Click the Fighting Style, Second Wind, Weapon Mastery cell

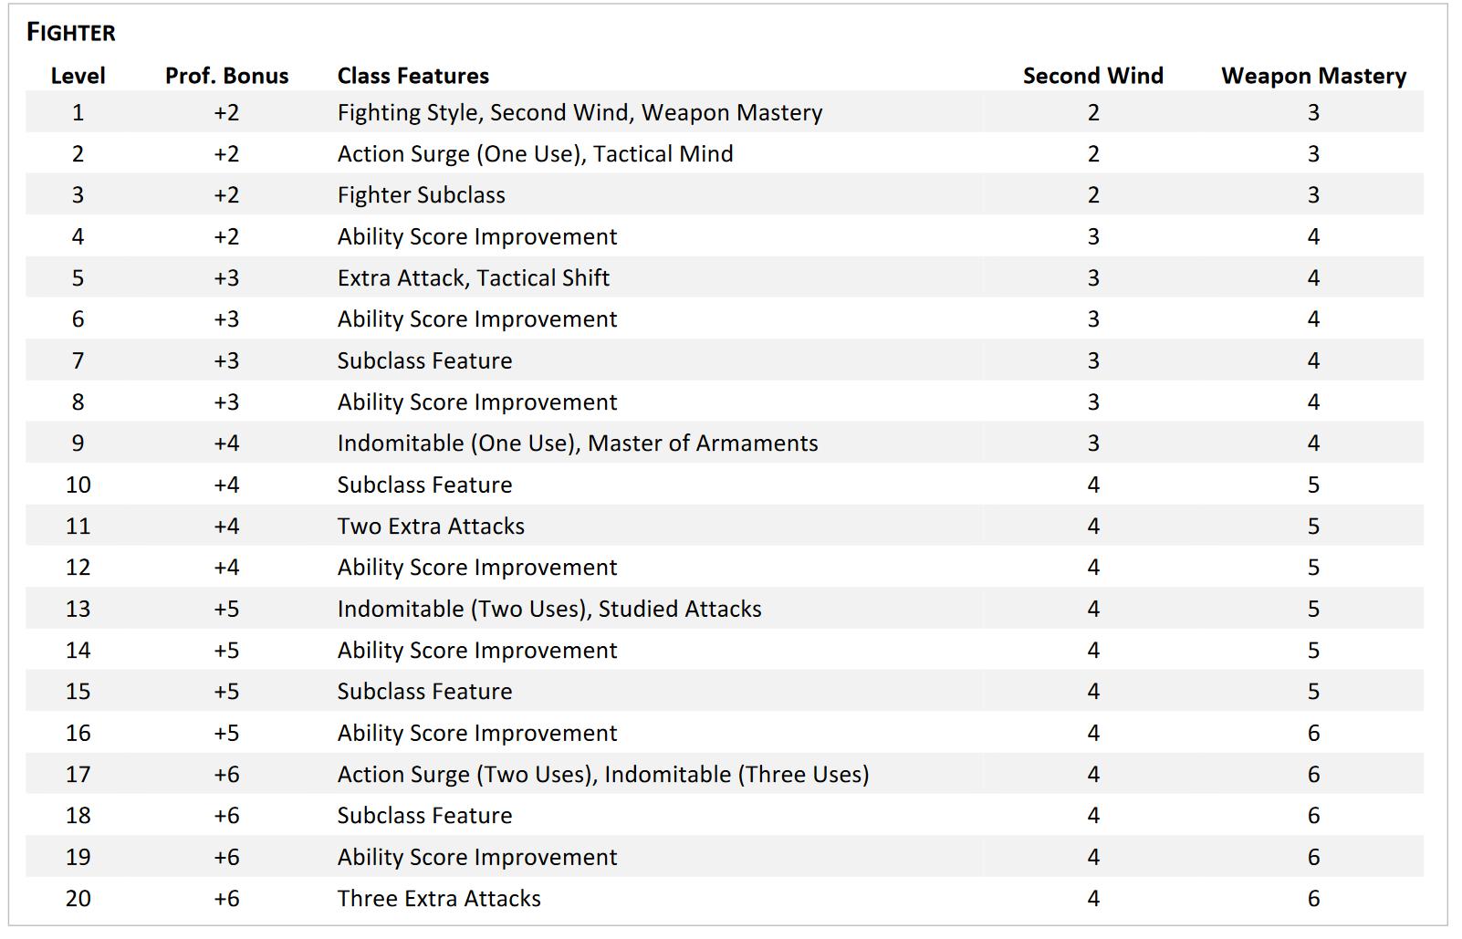pyautogui.click(x=580, y=112)
